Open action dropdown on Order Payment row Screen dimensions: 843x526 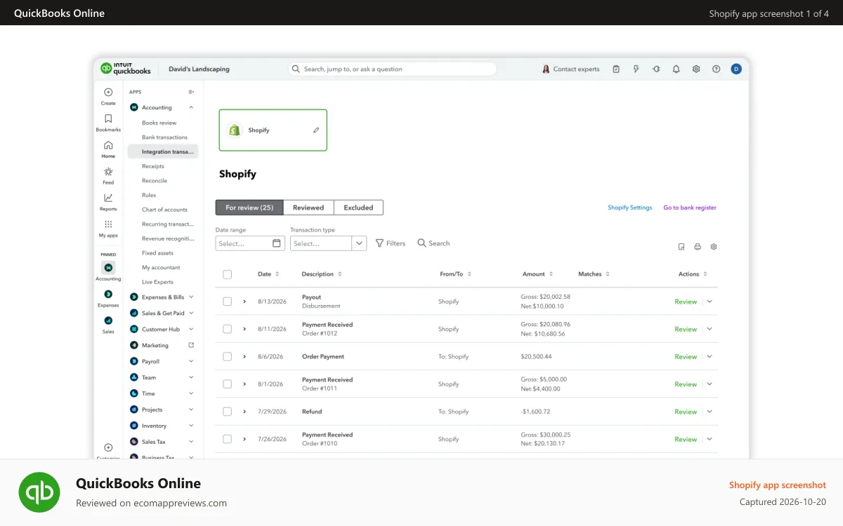(710, 356)
